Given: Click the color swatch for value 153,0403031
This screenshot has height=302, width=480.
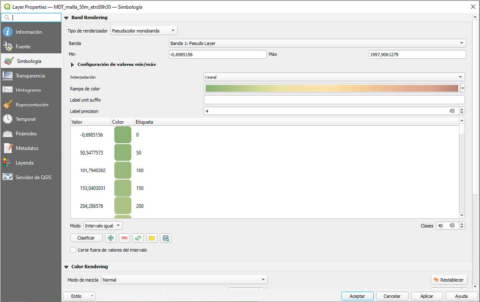Looking at the screenshot, I should coord(123,188).
